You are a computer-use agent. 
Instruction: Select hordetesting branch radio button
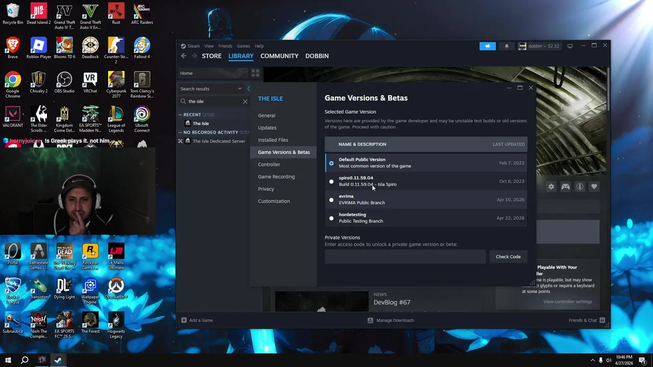pyautogui.click(x=331, y=218)
